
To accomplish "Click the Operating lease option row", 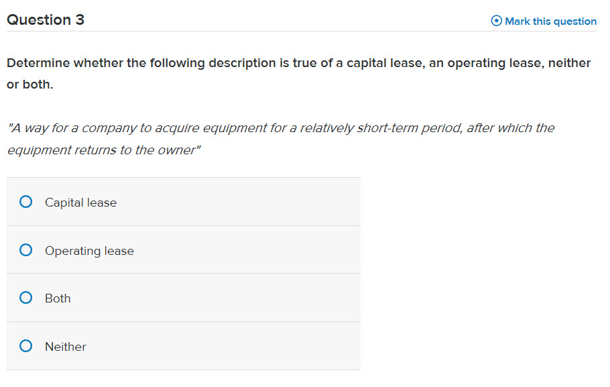I will [x=183, y=250].
